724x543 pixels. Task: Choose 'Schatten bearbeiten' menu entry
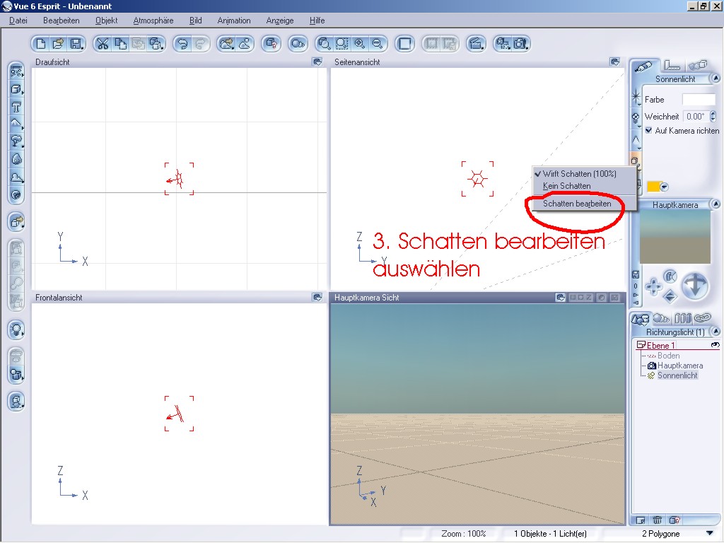coord(577,204)
